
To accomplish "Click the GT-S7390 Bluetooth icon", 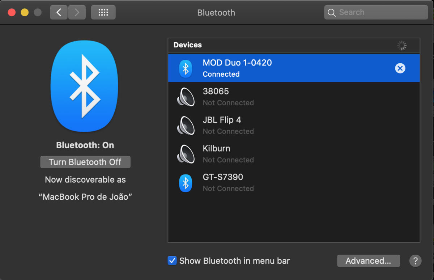I will tap(186, 183).
